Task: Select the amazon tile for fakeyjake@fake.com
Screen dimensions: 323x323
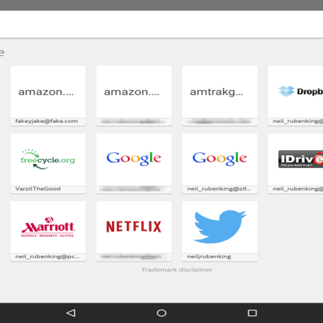Action: coord(48,92)
